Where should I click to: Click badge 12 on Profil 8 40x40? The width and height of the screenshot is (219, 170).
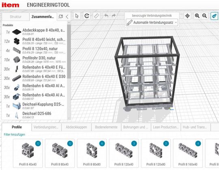tap(38, 144)
